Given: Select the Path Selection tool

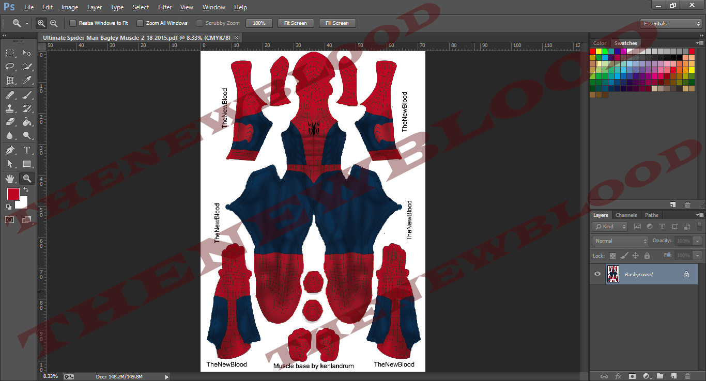Looking at the screenshot, I should pos(10,164).
